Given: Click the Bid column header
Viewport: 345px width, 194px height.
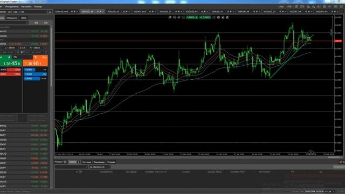Looking at the screenshot, I should [36, 23].
